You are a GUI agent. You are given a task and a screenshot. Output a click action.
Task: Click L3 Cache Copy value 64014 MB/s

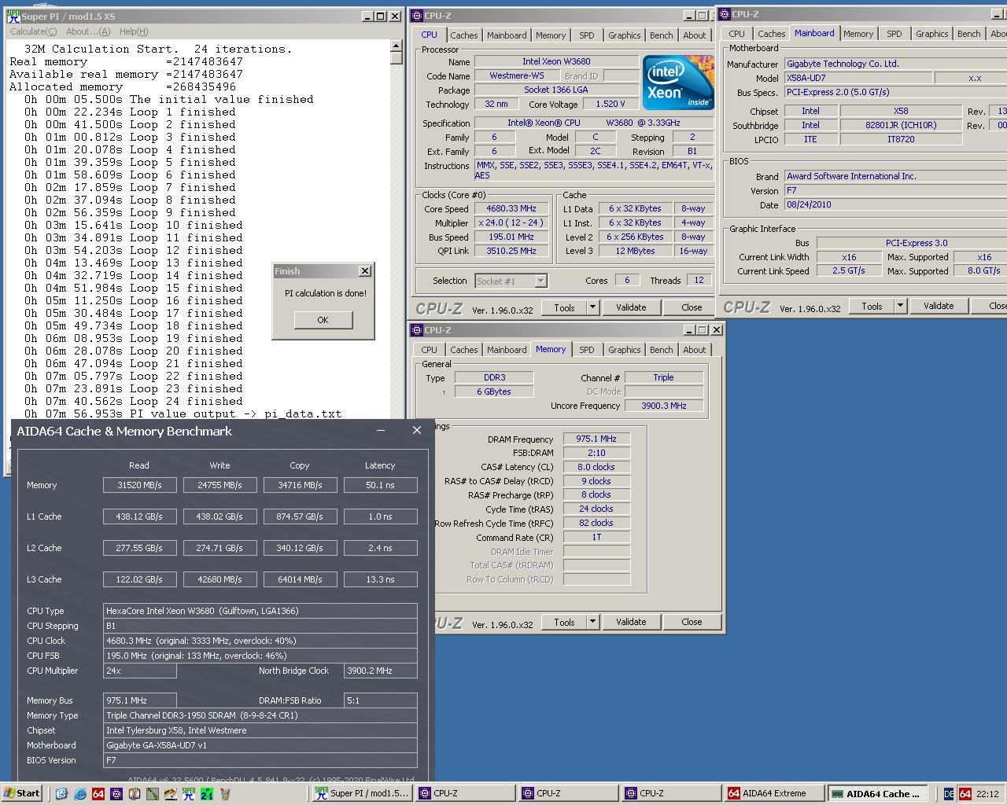pyautogui.click(x=300, y=579)
